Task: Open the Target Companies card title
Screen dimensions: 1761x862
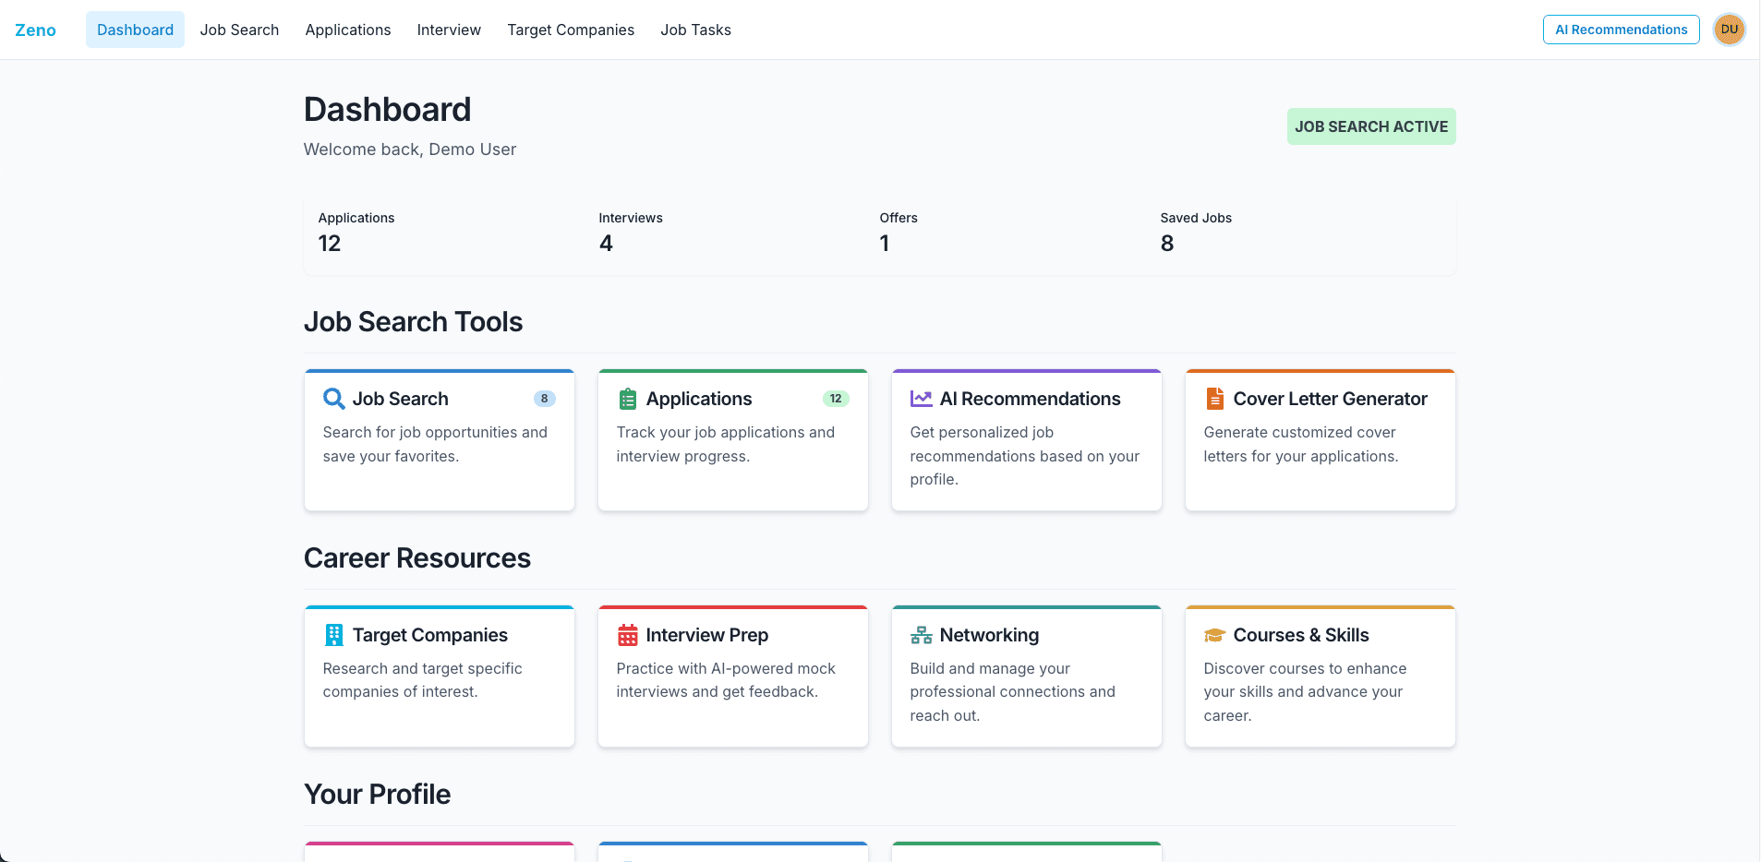Action: pyautogui.click(x=429, y=635)
